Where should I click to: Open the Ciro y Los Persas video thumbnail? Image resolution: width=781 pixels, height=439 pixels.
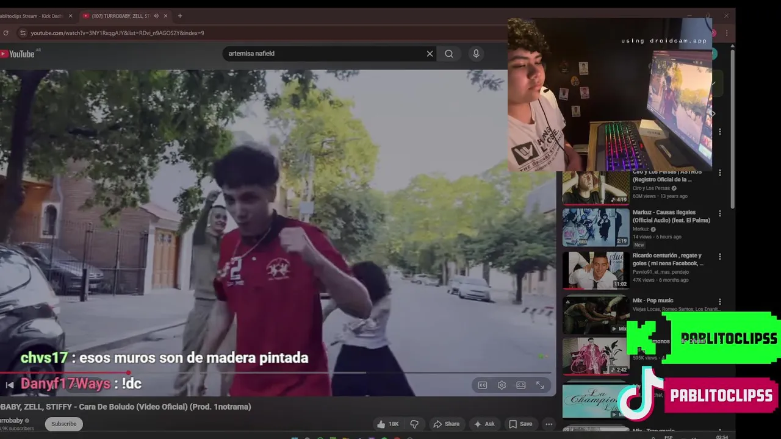[x=596, y=187]
